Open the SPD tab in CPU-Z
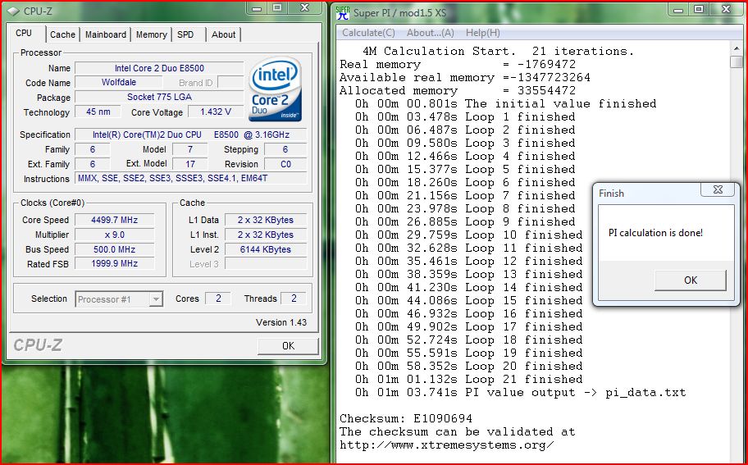748x465 pixels. coord(185,34)
